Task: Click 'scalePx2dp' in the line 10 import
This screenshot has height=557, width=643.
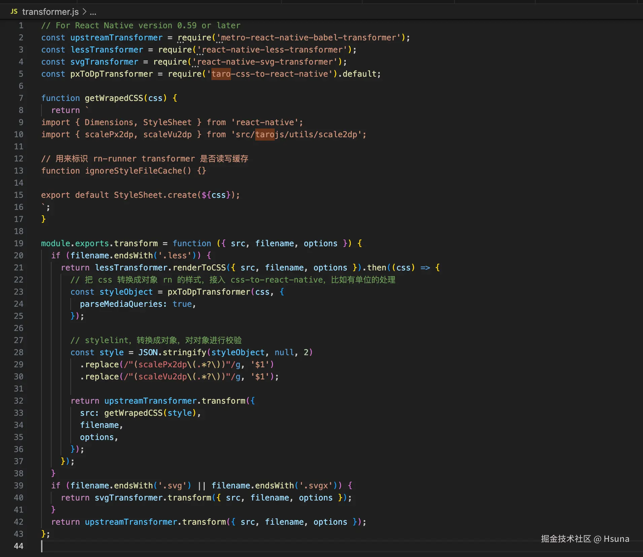Action: 109,135
